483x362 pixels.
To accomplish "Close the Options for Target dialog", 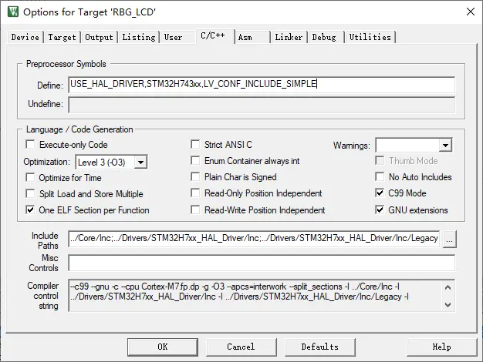I will [x=471, y=12].
